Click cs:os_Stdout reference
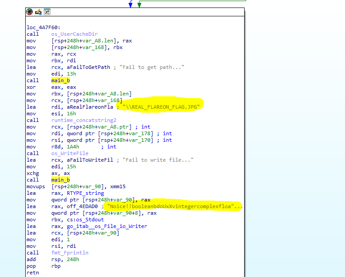The width and height of the screenshot is (345, 277). click(85, 220)
